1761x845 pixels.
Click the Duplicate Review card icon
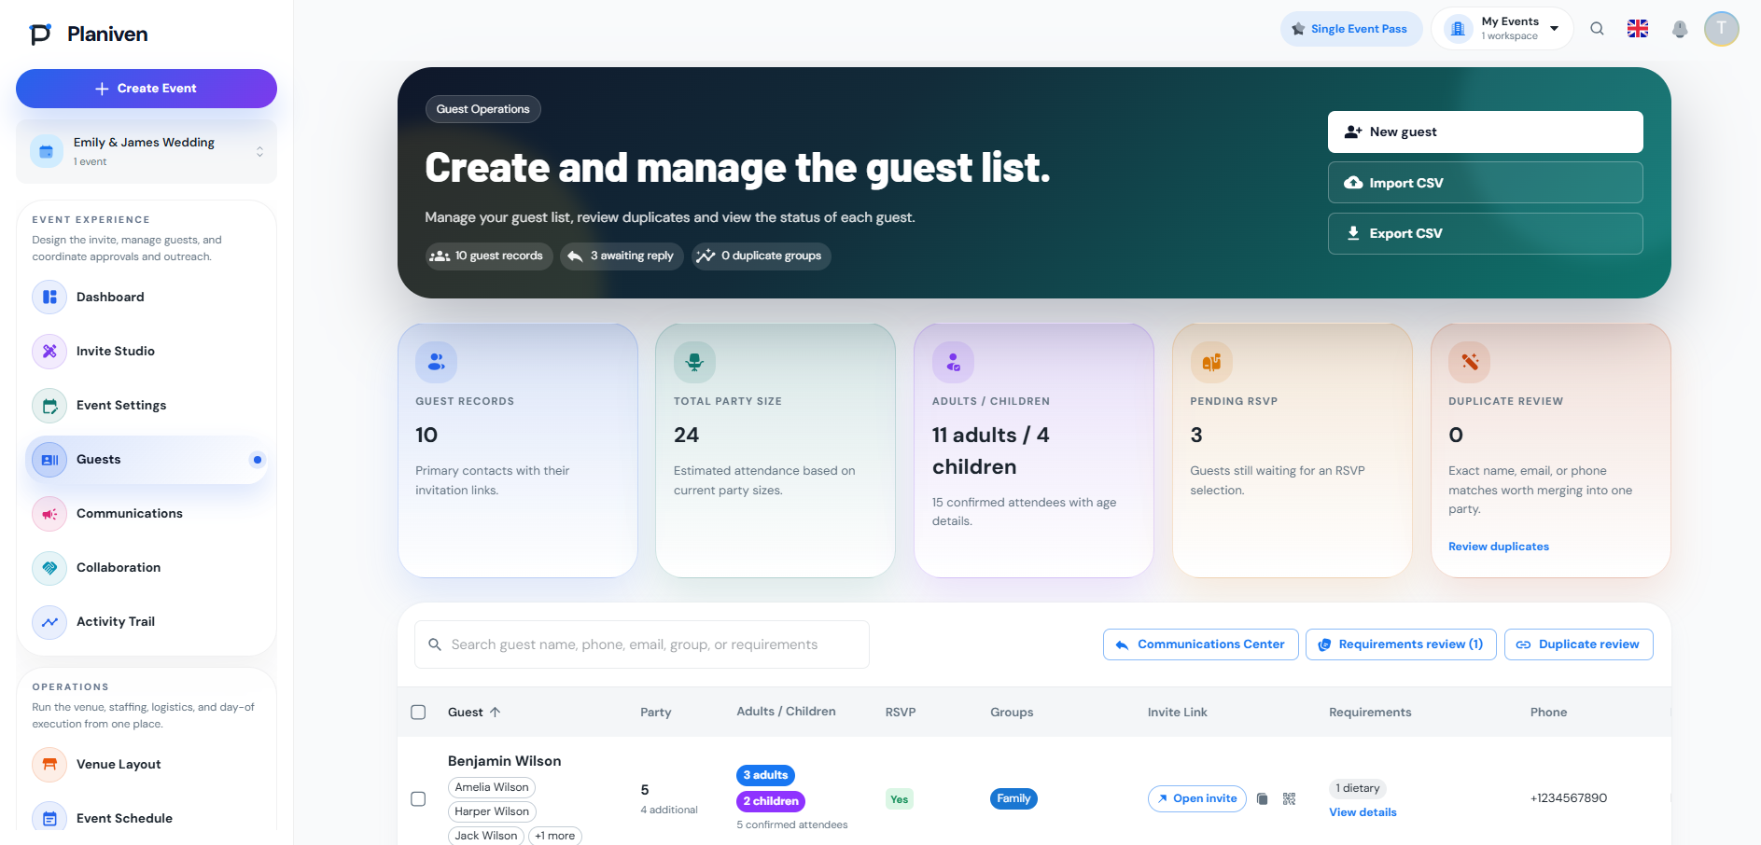tap(1469, 363)
